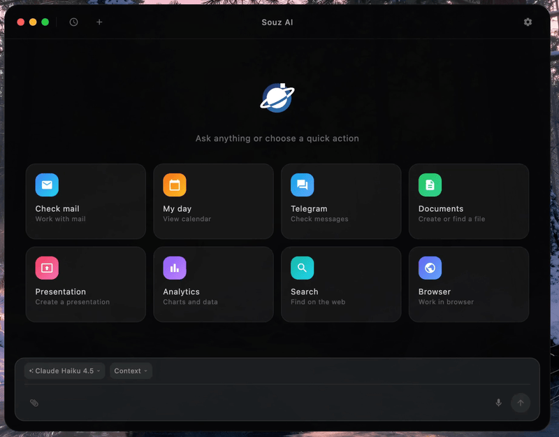
Task: Open the My day calendar icon
Action: click(175, 185)
